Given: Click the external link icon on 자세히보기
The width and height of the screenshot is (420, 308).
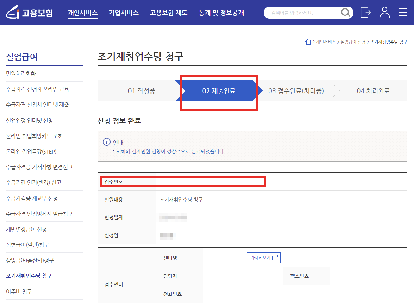Looking at the screenshot, I should pos(275,257).
